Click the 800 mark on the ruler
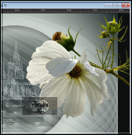Image resolution: width=132 pixels, height=135 pixels. [122, 10]
